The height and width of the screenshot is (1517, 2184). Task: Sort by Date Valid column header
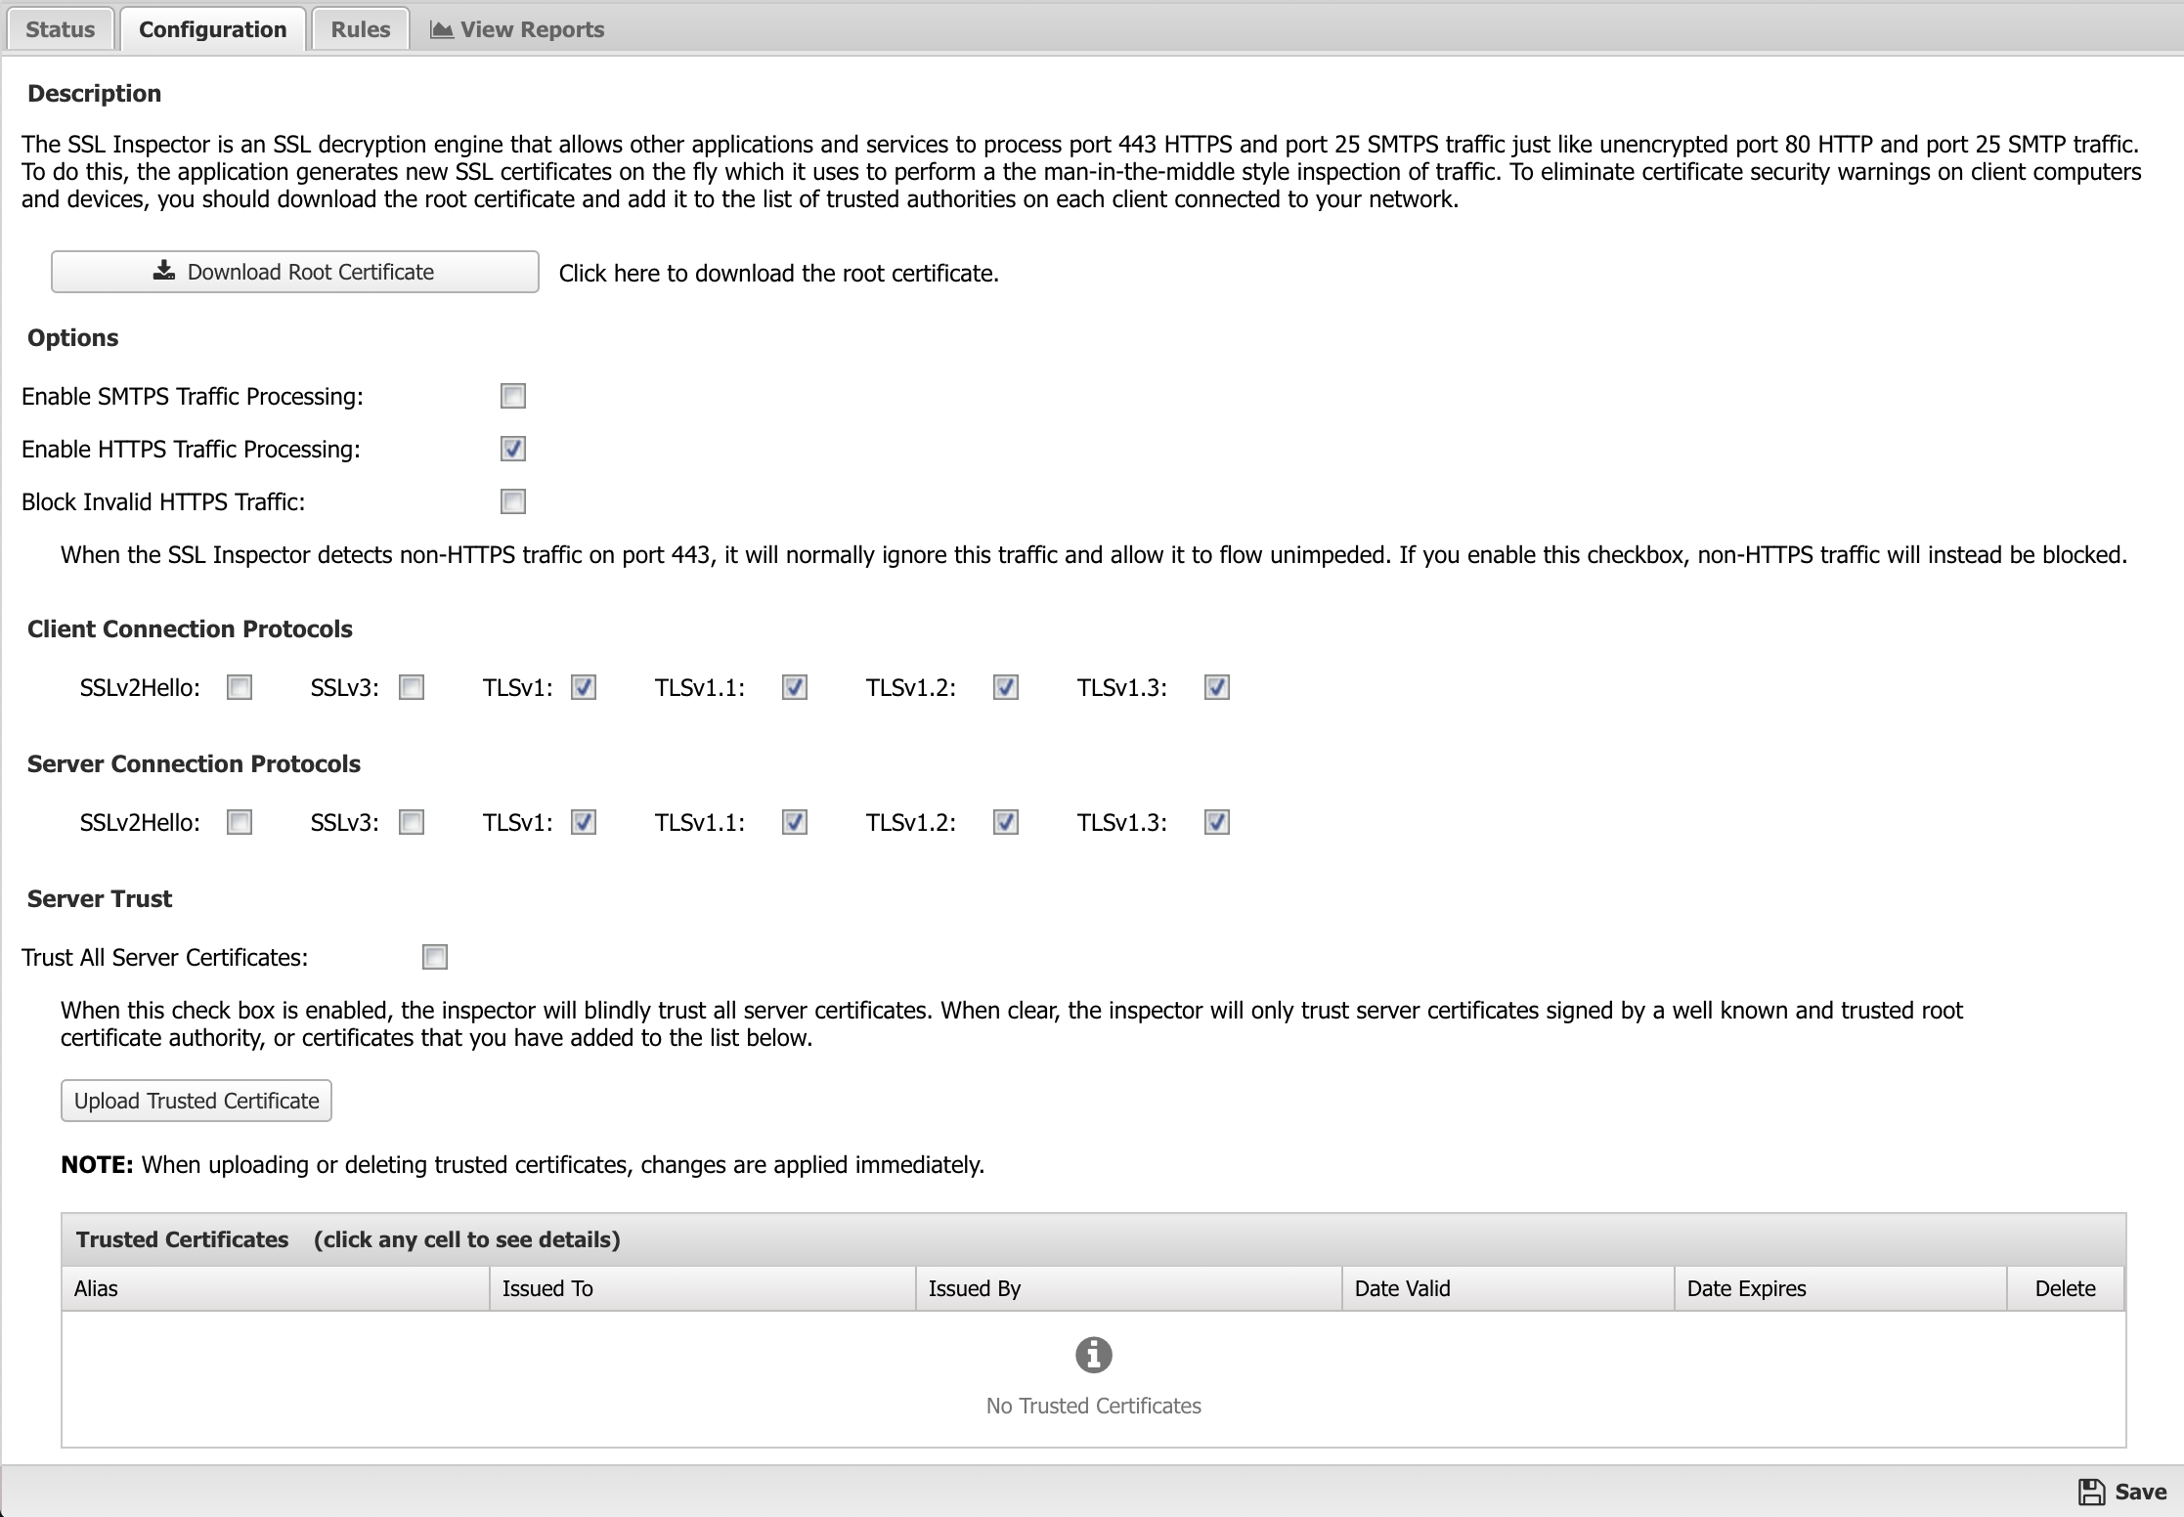pyautogui.click(x=1508, y=1288)
